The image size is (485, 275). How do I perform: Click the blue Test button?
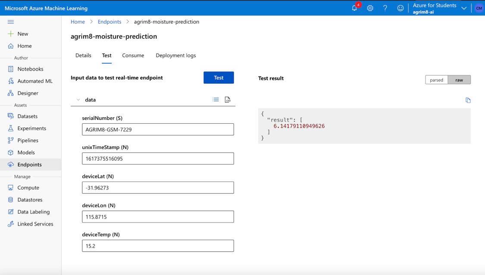(x=219, y=78)
